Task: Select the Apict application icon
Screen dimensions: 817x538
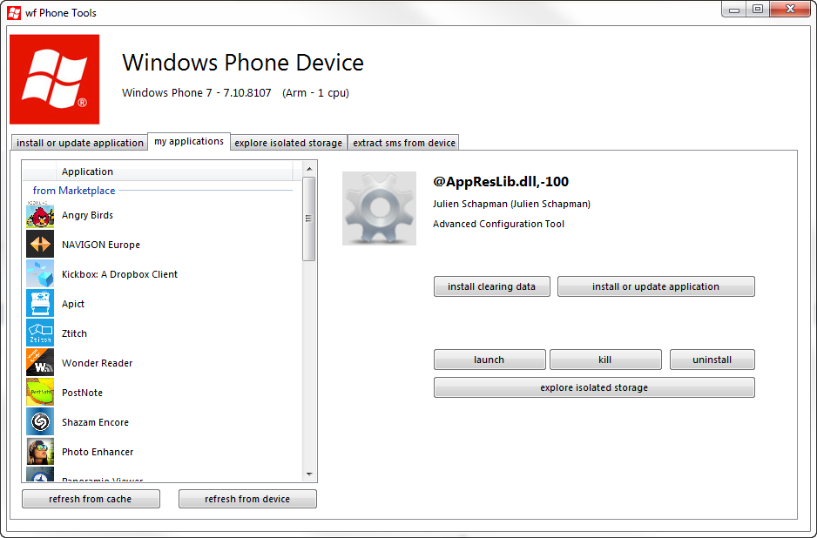Action: [x=38, y=304]
